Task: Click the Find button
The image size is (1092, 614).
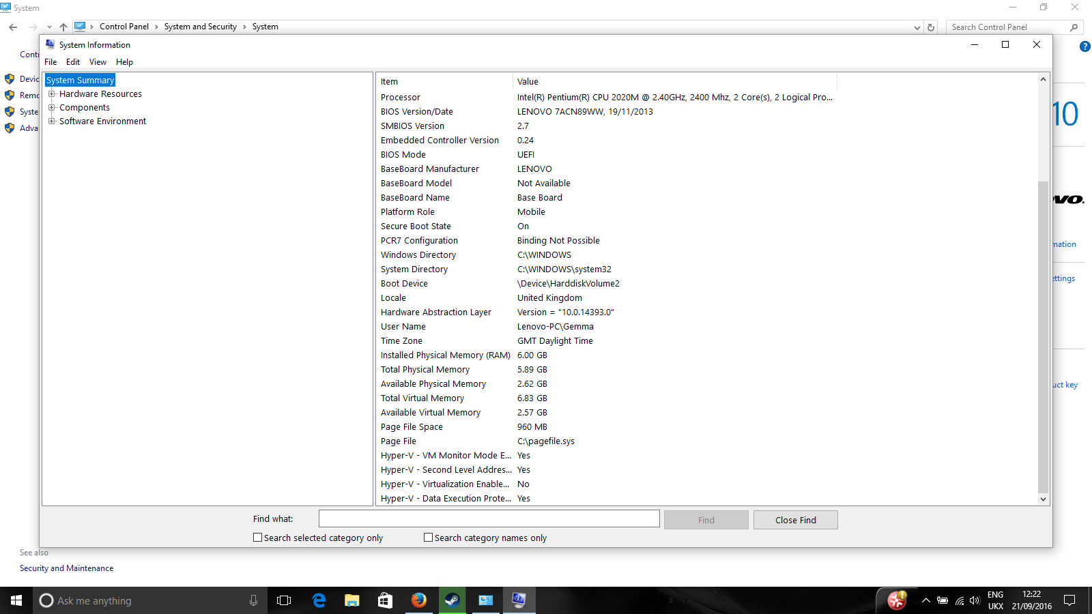Action: coord(706,520)
